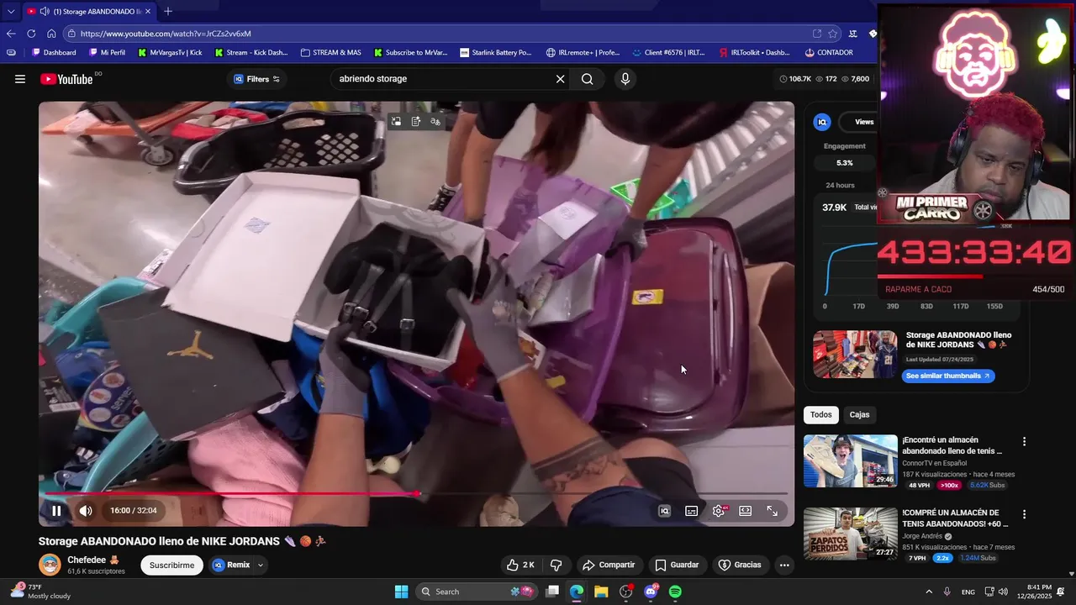This screenshot has width=1076, height=605.
Task: Click the Storage ABANDONADO thumbnail in IQ panel
Action: click(855, 355)
